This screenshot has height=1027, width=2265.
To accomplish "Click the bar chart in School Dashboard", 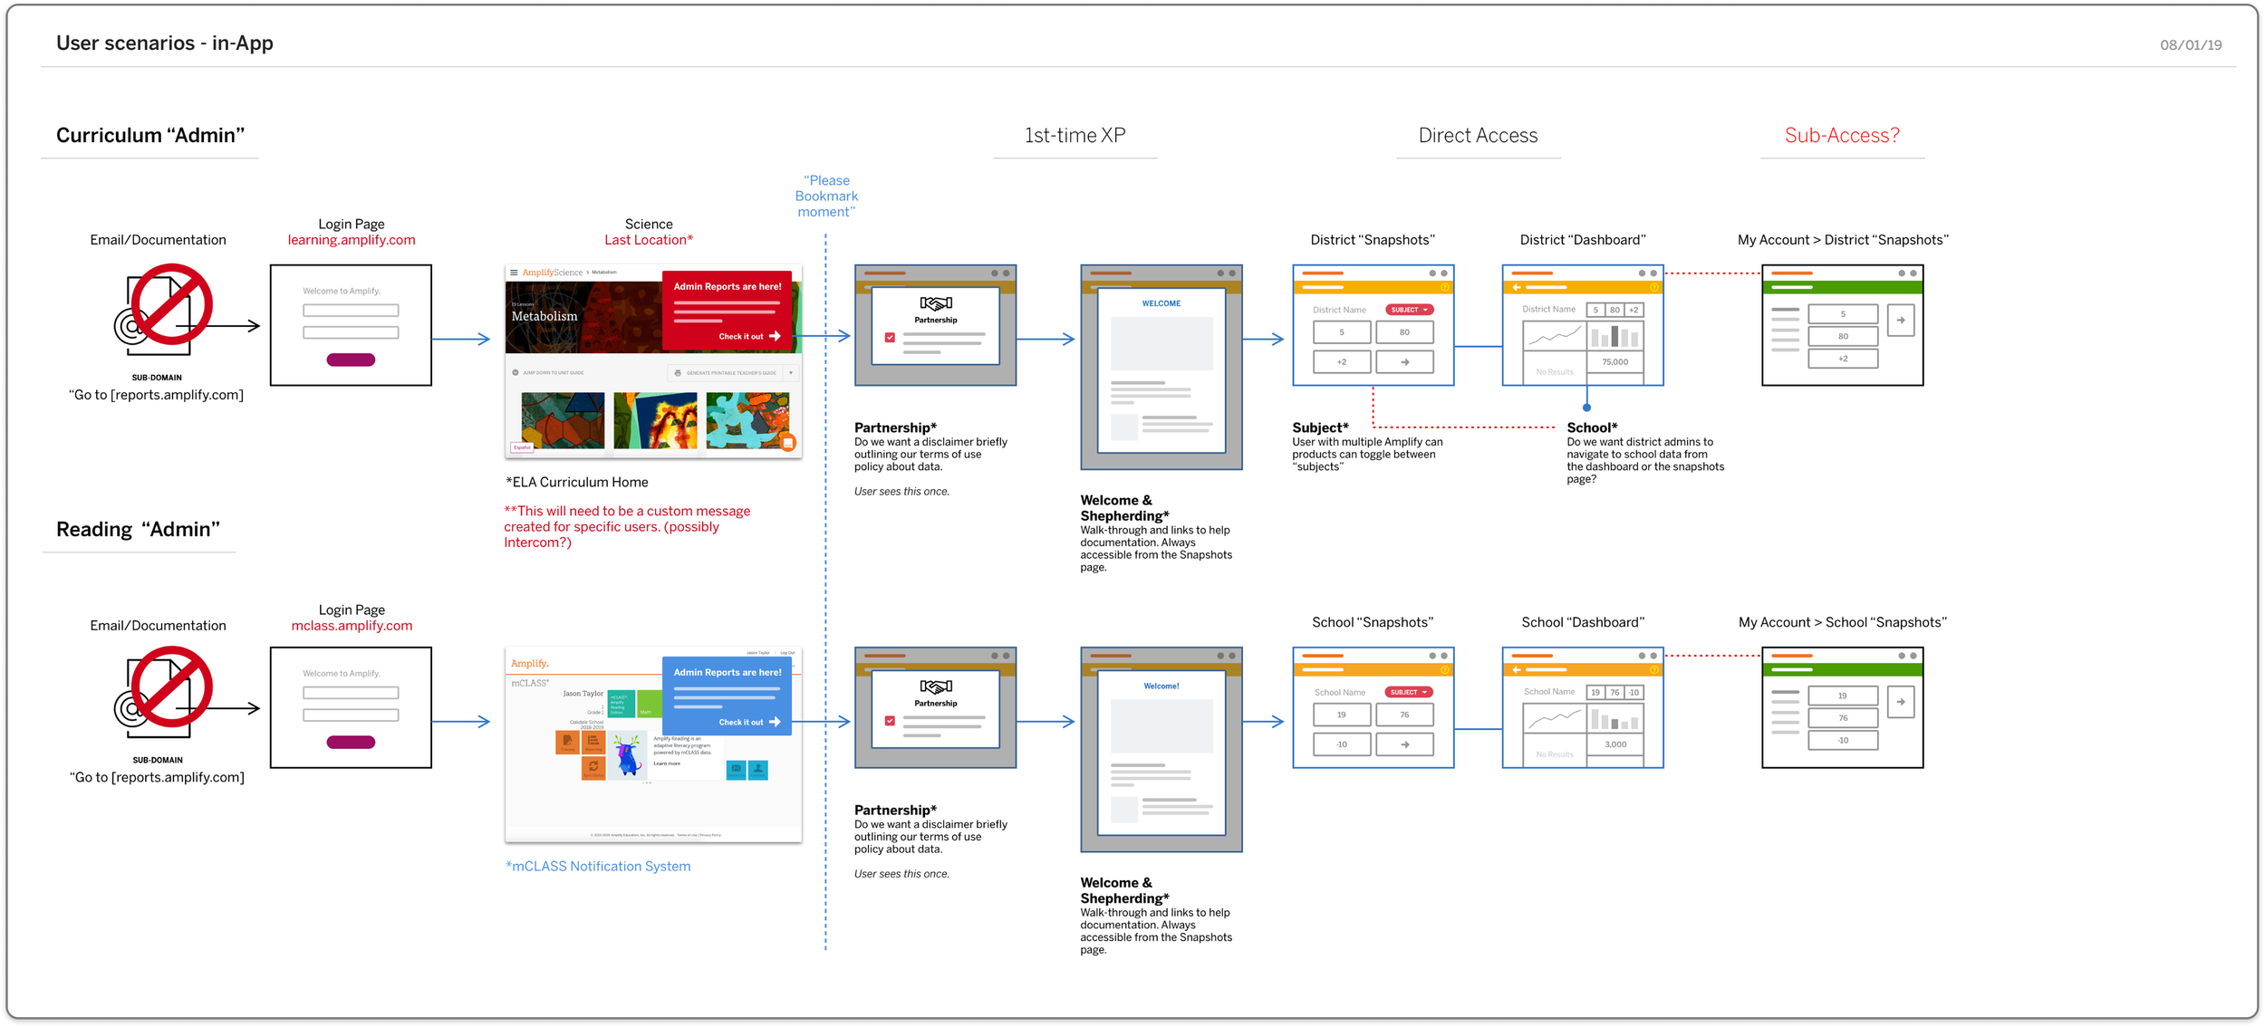I will (x=1615, y=719).
